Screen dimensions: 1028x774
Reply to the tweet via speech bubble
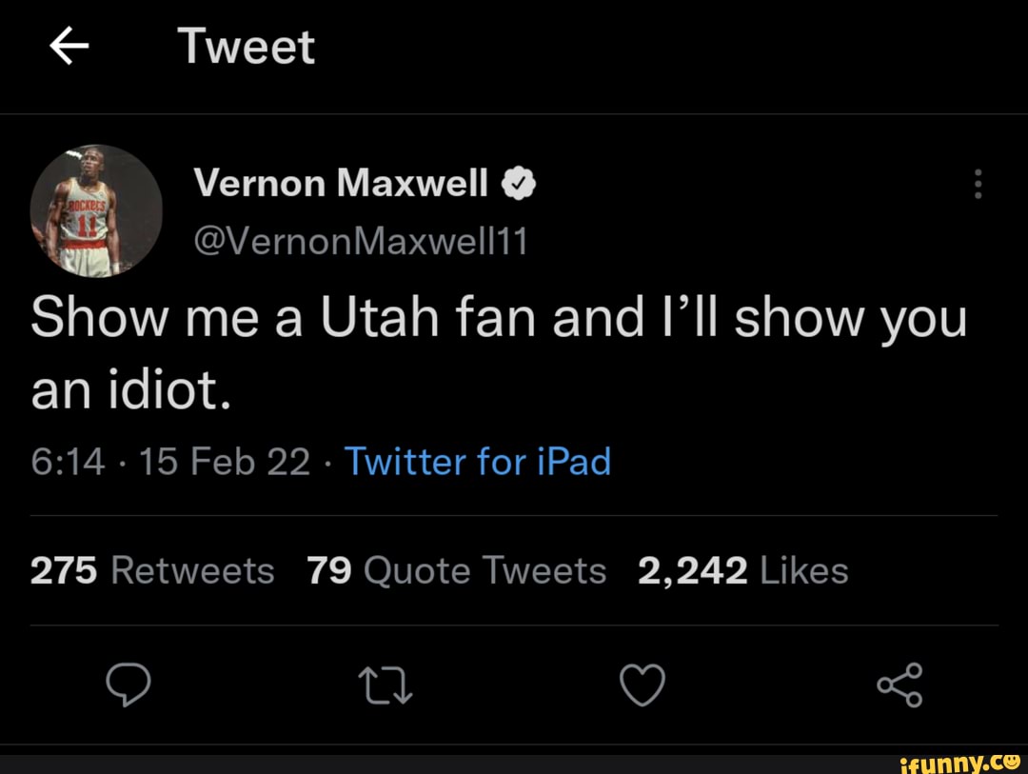click(128, 685)
